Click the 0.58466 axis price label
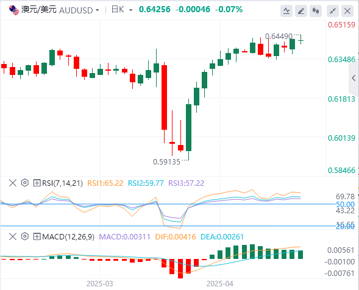The height and width of the screenshot is (290, 359). pyautogui.click(x=341, y=171)
